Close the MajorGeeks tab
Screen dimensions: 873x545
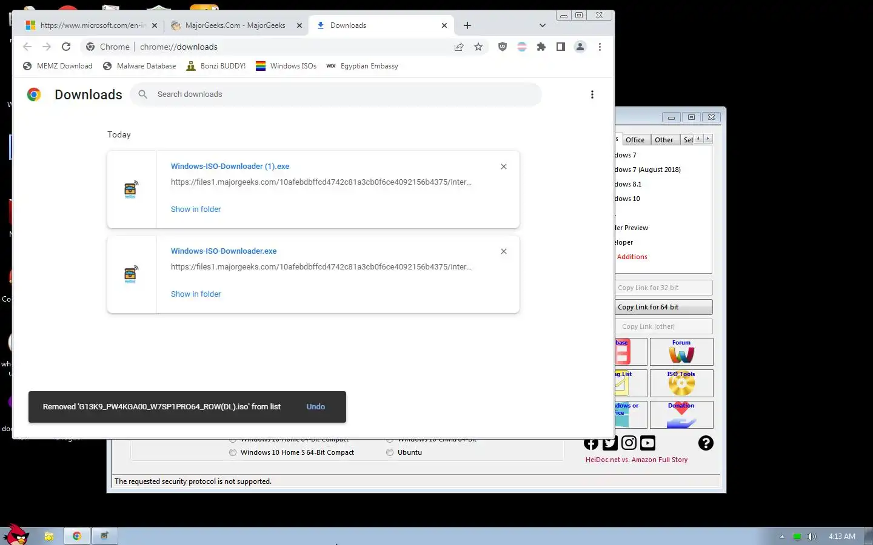coord(299,25)
